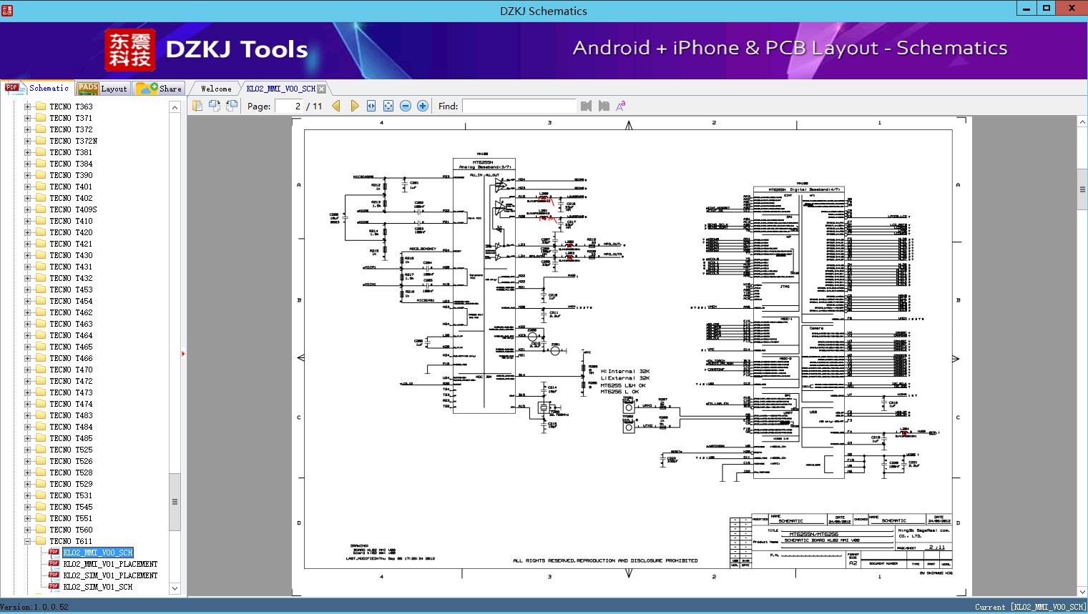This screenshot has height=614, width=1088.
Task: Switch to the Layout tab
Action: click(x=102, y=89)
